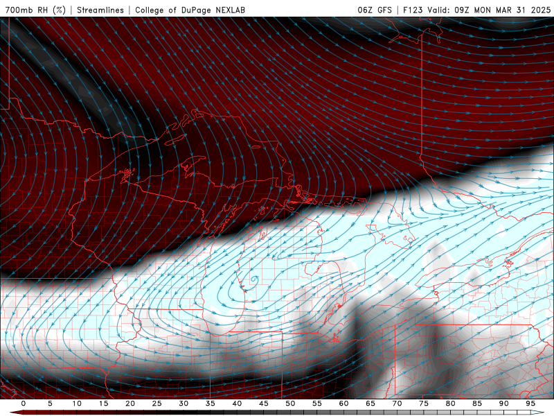Click the "95" color scale label
Viewport: 554px width, 416px height.
pos(530,404)
